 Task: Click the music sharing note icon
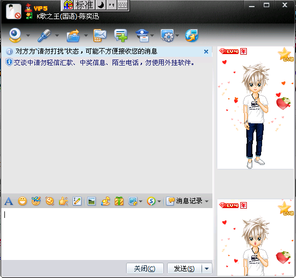(x=105, y=201)
